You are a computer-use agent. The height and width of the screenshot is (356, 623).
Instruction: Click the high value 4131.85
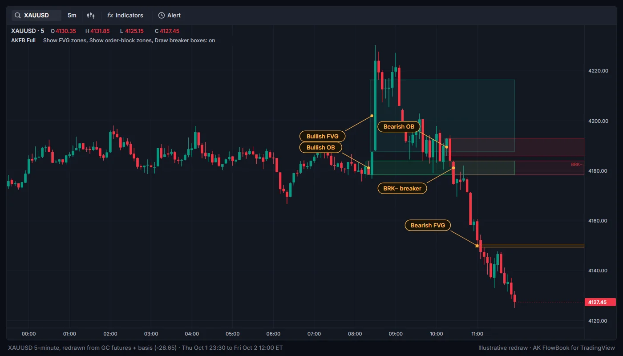point(100,31)
